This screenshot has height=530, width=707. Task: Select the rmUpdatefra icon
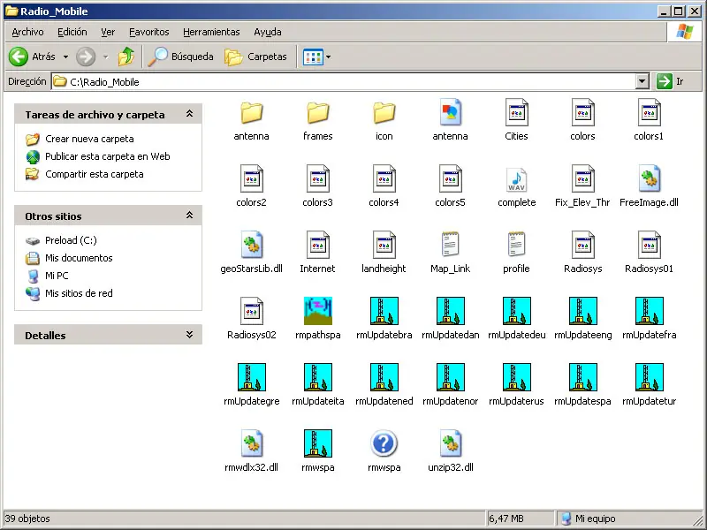[x=649, y=311]
